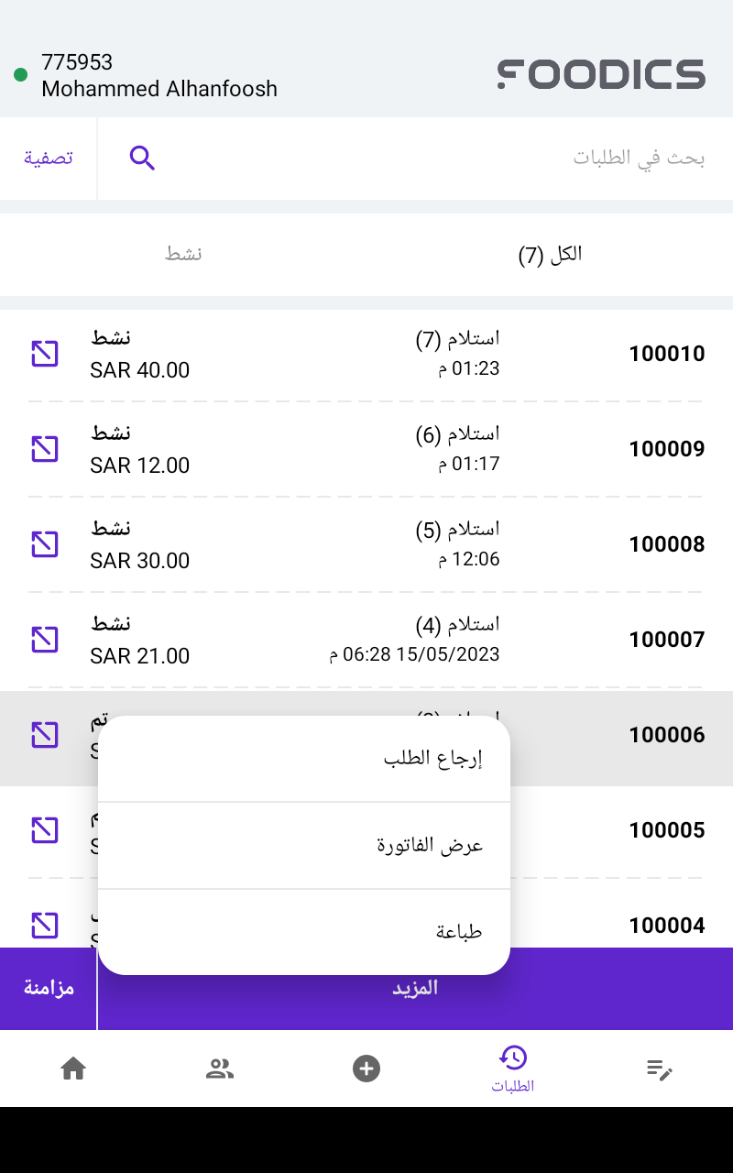Open order 100006 expand icon
Viewport: 733px width, 1173px height.
point(45,735)
